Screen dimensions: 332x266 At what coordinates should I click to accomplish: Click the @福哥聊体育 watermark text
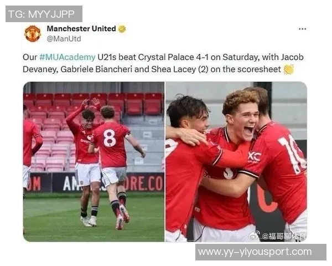(284, 236)
